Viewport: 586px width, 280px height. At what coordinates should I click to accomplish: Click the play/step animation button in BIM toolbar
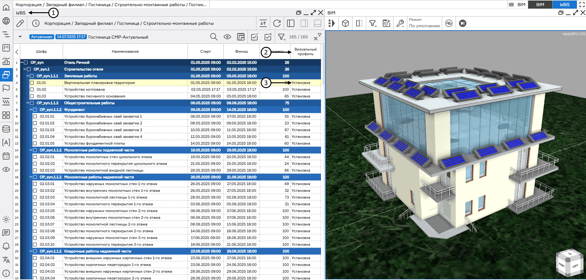coord(463,23)
